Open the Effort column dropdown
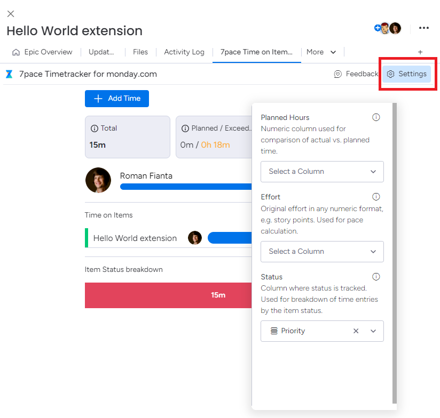The height and width of the screenshot is (418, 440). pos(322,252)
